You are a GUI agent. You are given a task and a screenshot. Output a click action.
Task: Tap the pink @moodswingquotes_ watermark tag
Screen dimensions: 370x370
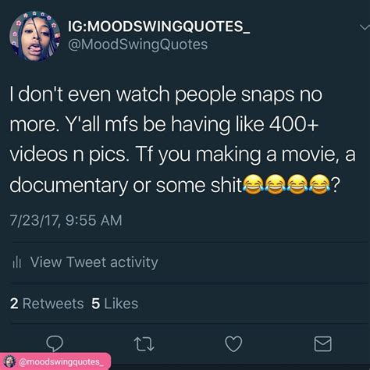(x=55, y=361)
